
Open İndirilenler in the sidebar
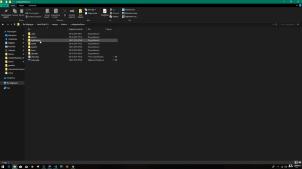pyautogui.click(x=13, y=39)
